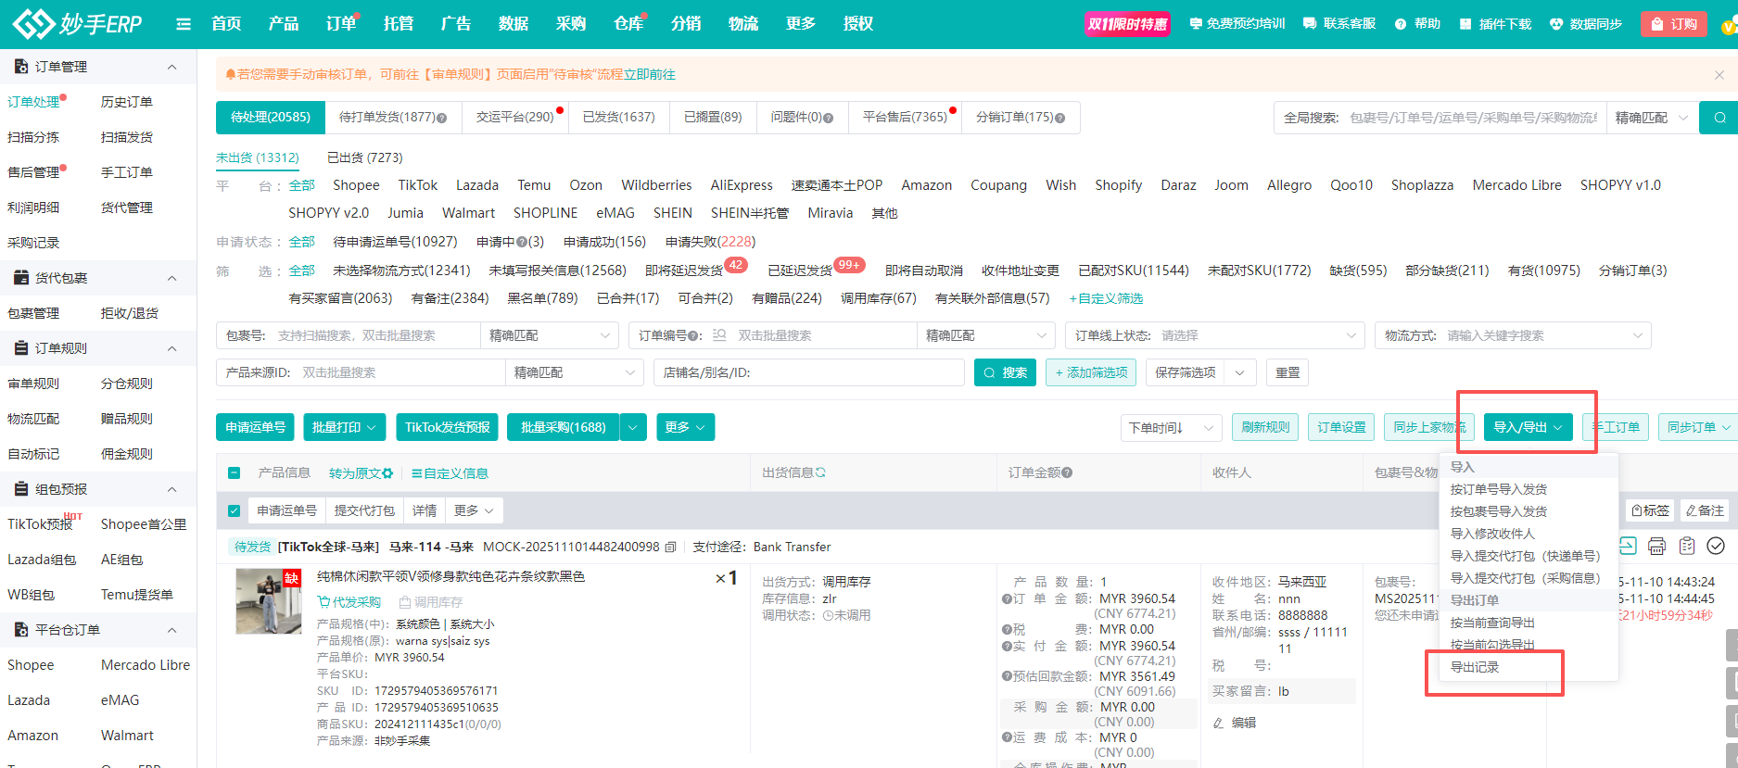The height and width of the screenshot is (768, 1738).
Task: Collapse the 平台仓订单 sidebar section
Action: pyautogui.click(x=171, y=630)
